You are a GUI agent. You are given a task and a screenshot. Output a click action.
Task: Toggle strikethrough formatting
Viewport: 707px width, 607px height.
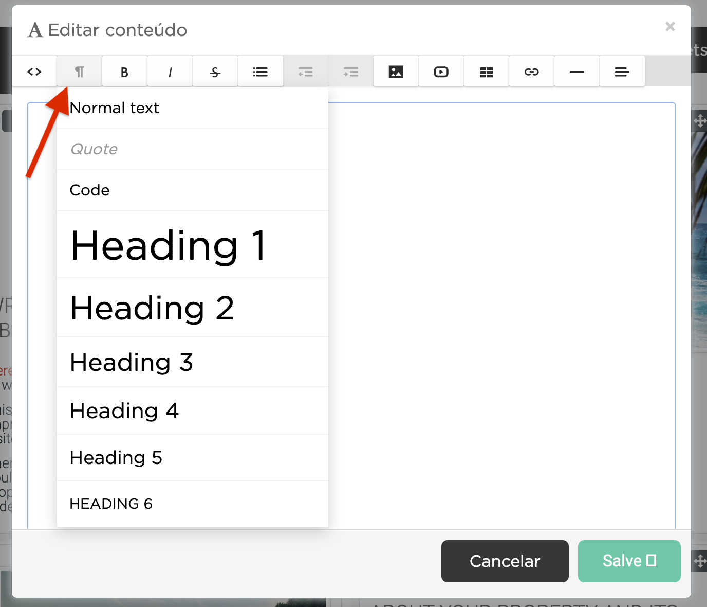[x=215, y=72]
